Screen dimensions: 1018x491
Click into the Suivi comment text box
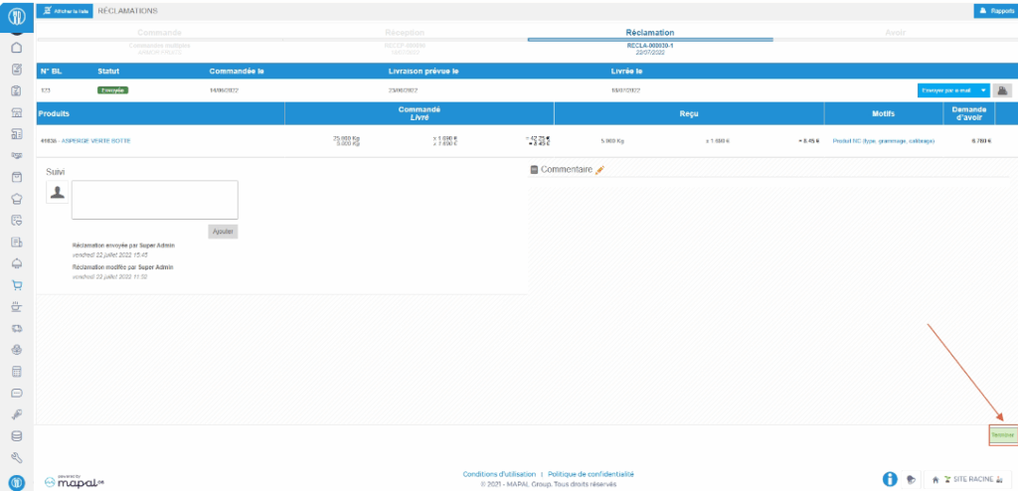[154, 199]
